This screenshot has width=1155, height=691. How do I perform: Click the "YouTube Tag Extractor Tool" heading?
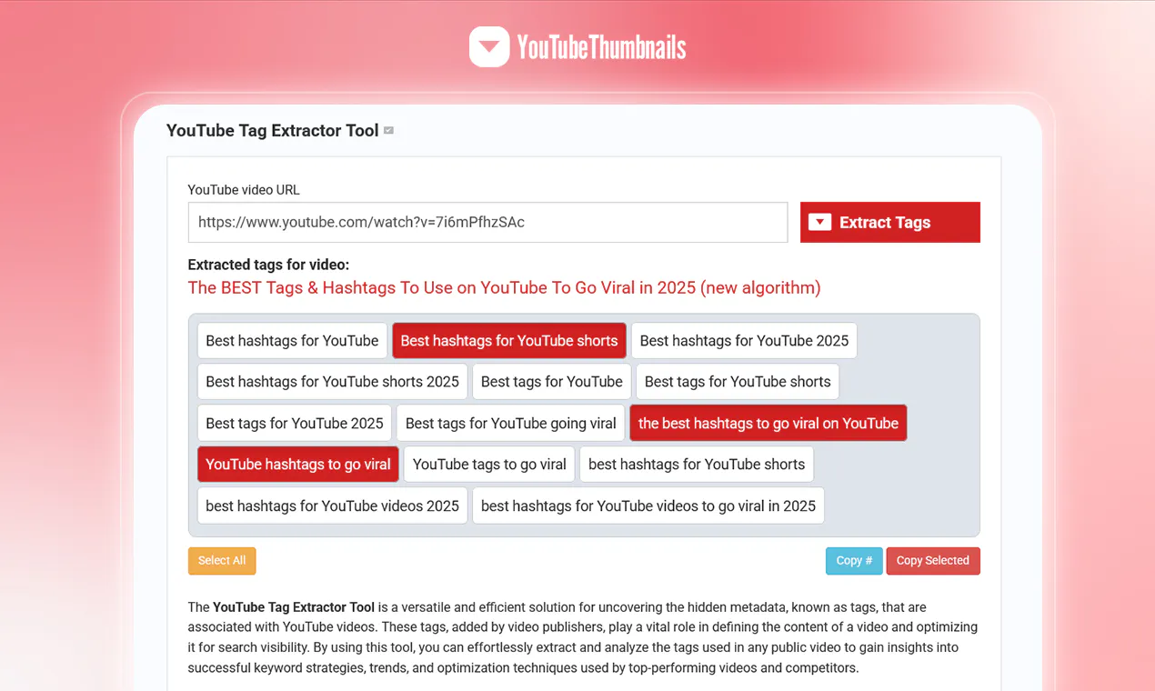click(x=273, y=131)
